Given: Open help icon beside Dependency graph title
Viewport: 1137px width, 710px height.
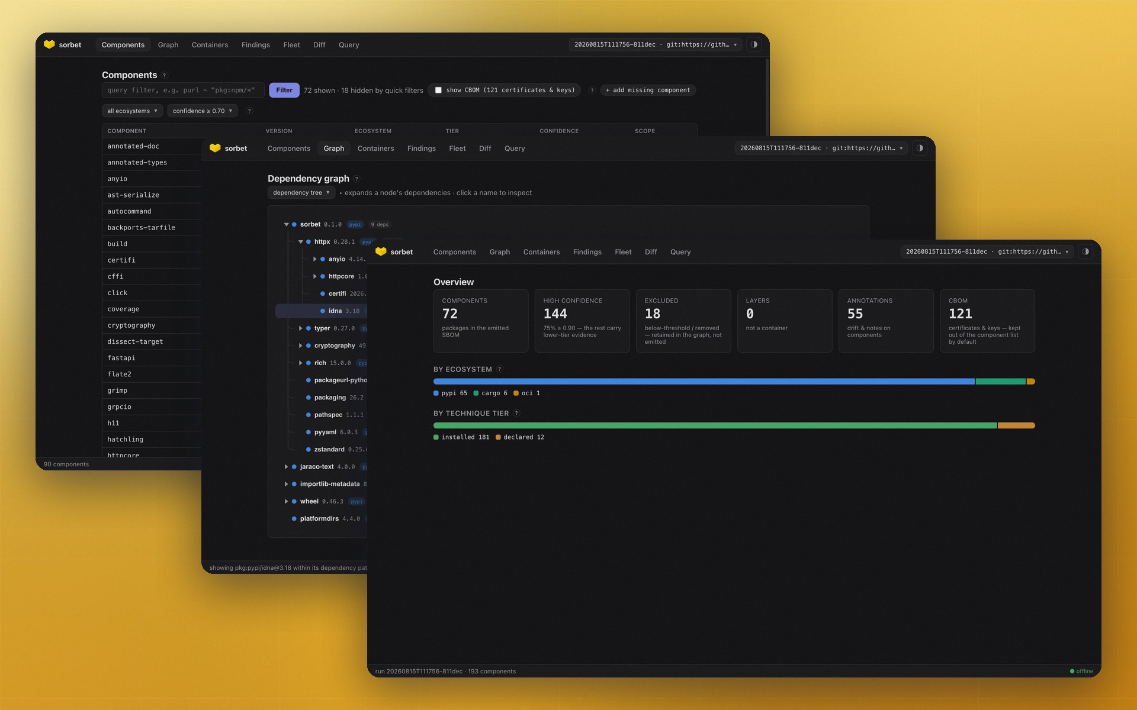Looking at the screenshot, I should pos(356,179).
